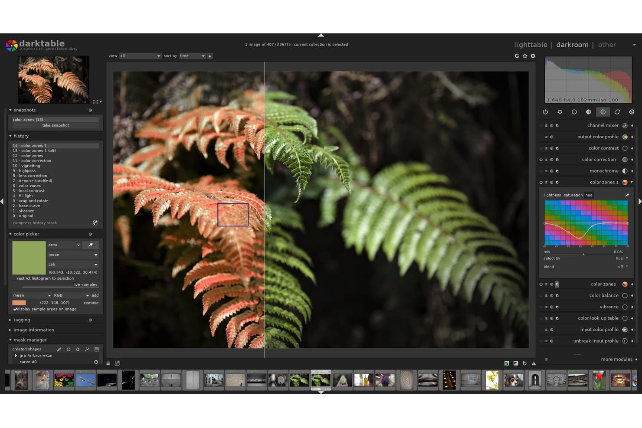Viewport: 642px width, 428px height.
Task: Open the sort by 'time' dropdown
Action: 192,56
